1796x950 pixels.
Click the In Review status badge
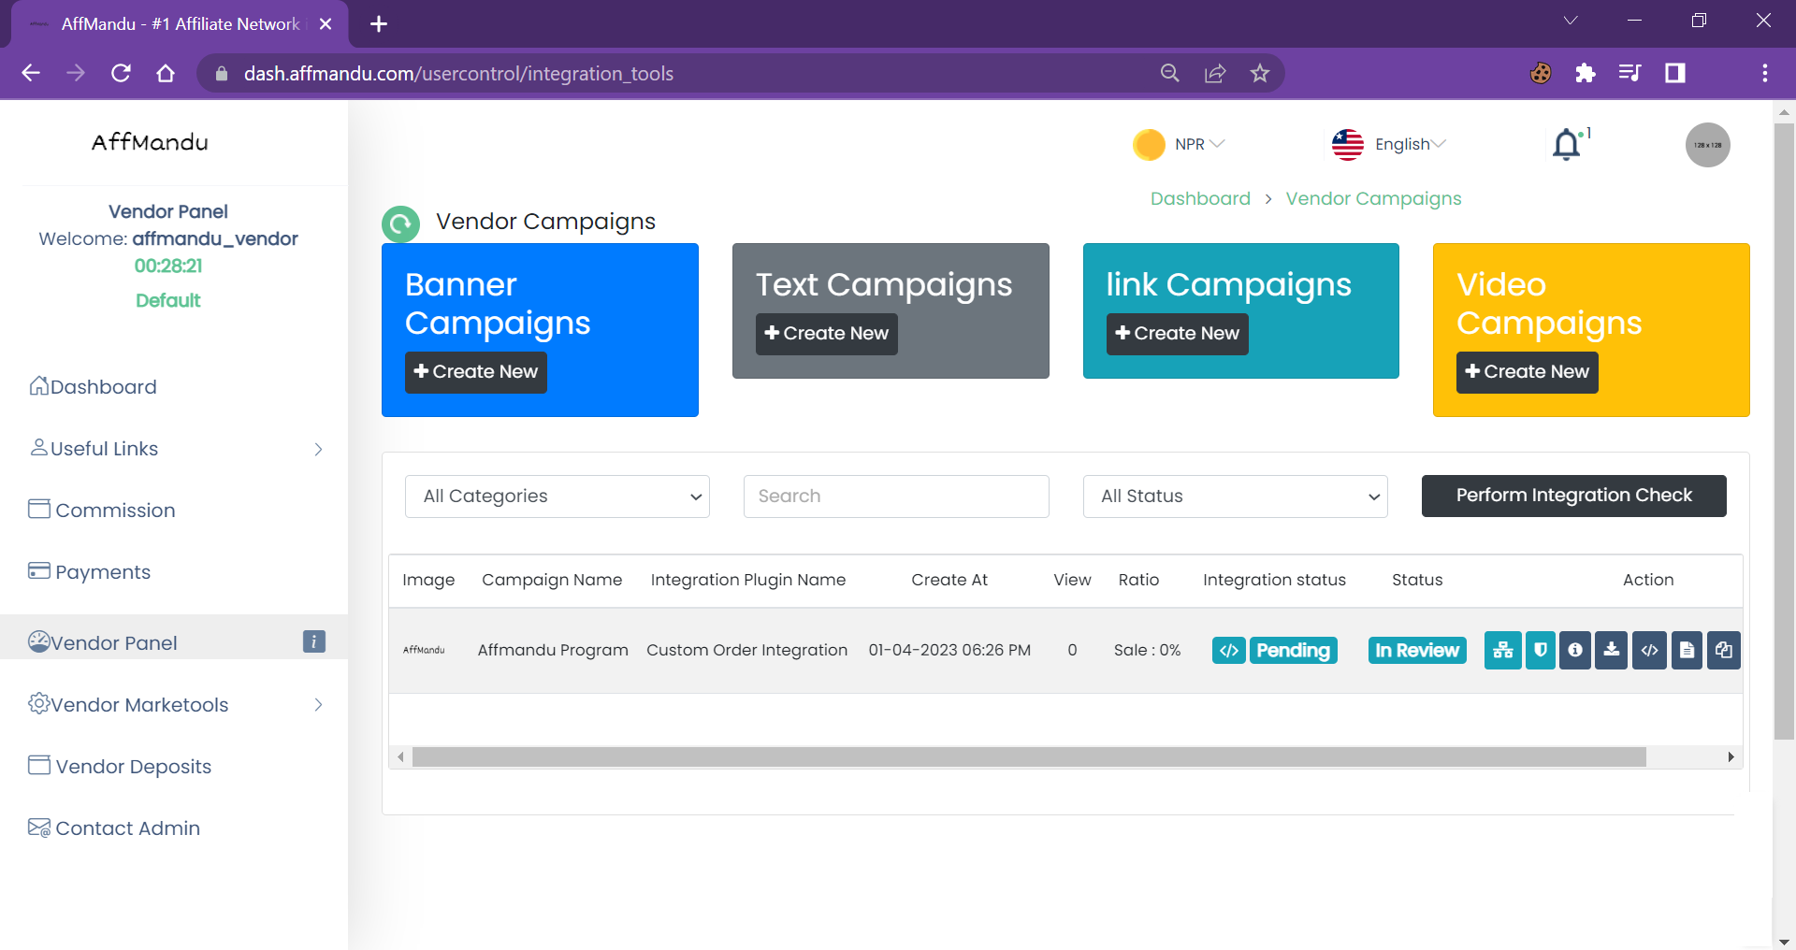(1417, 650)
